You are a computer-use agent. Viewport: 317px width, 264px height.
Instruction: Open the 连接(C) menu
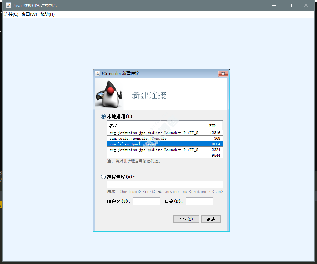pyautogui.click(x=11, y=14)
